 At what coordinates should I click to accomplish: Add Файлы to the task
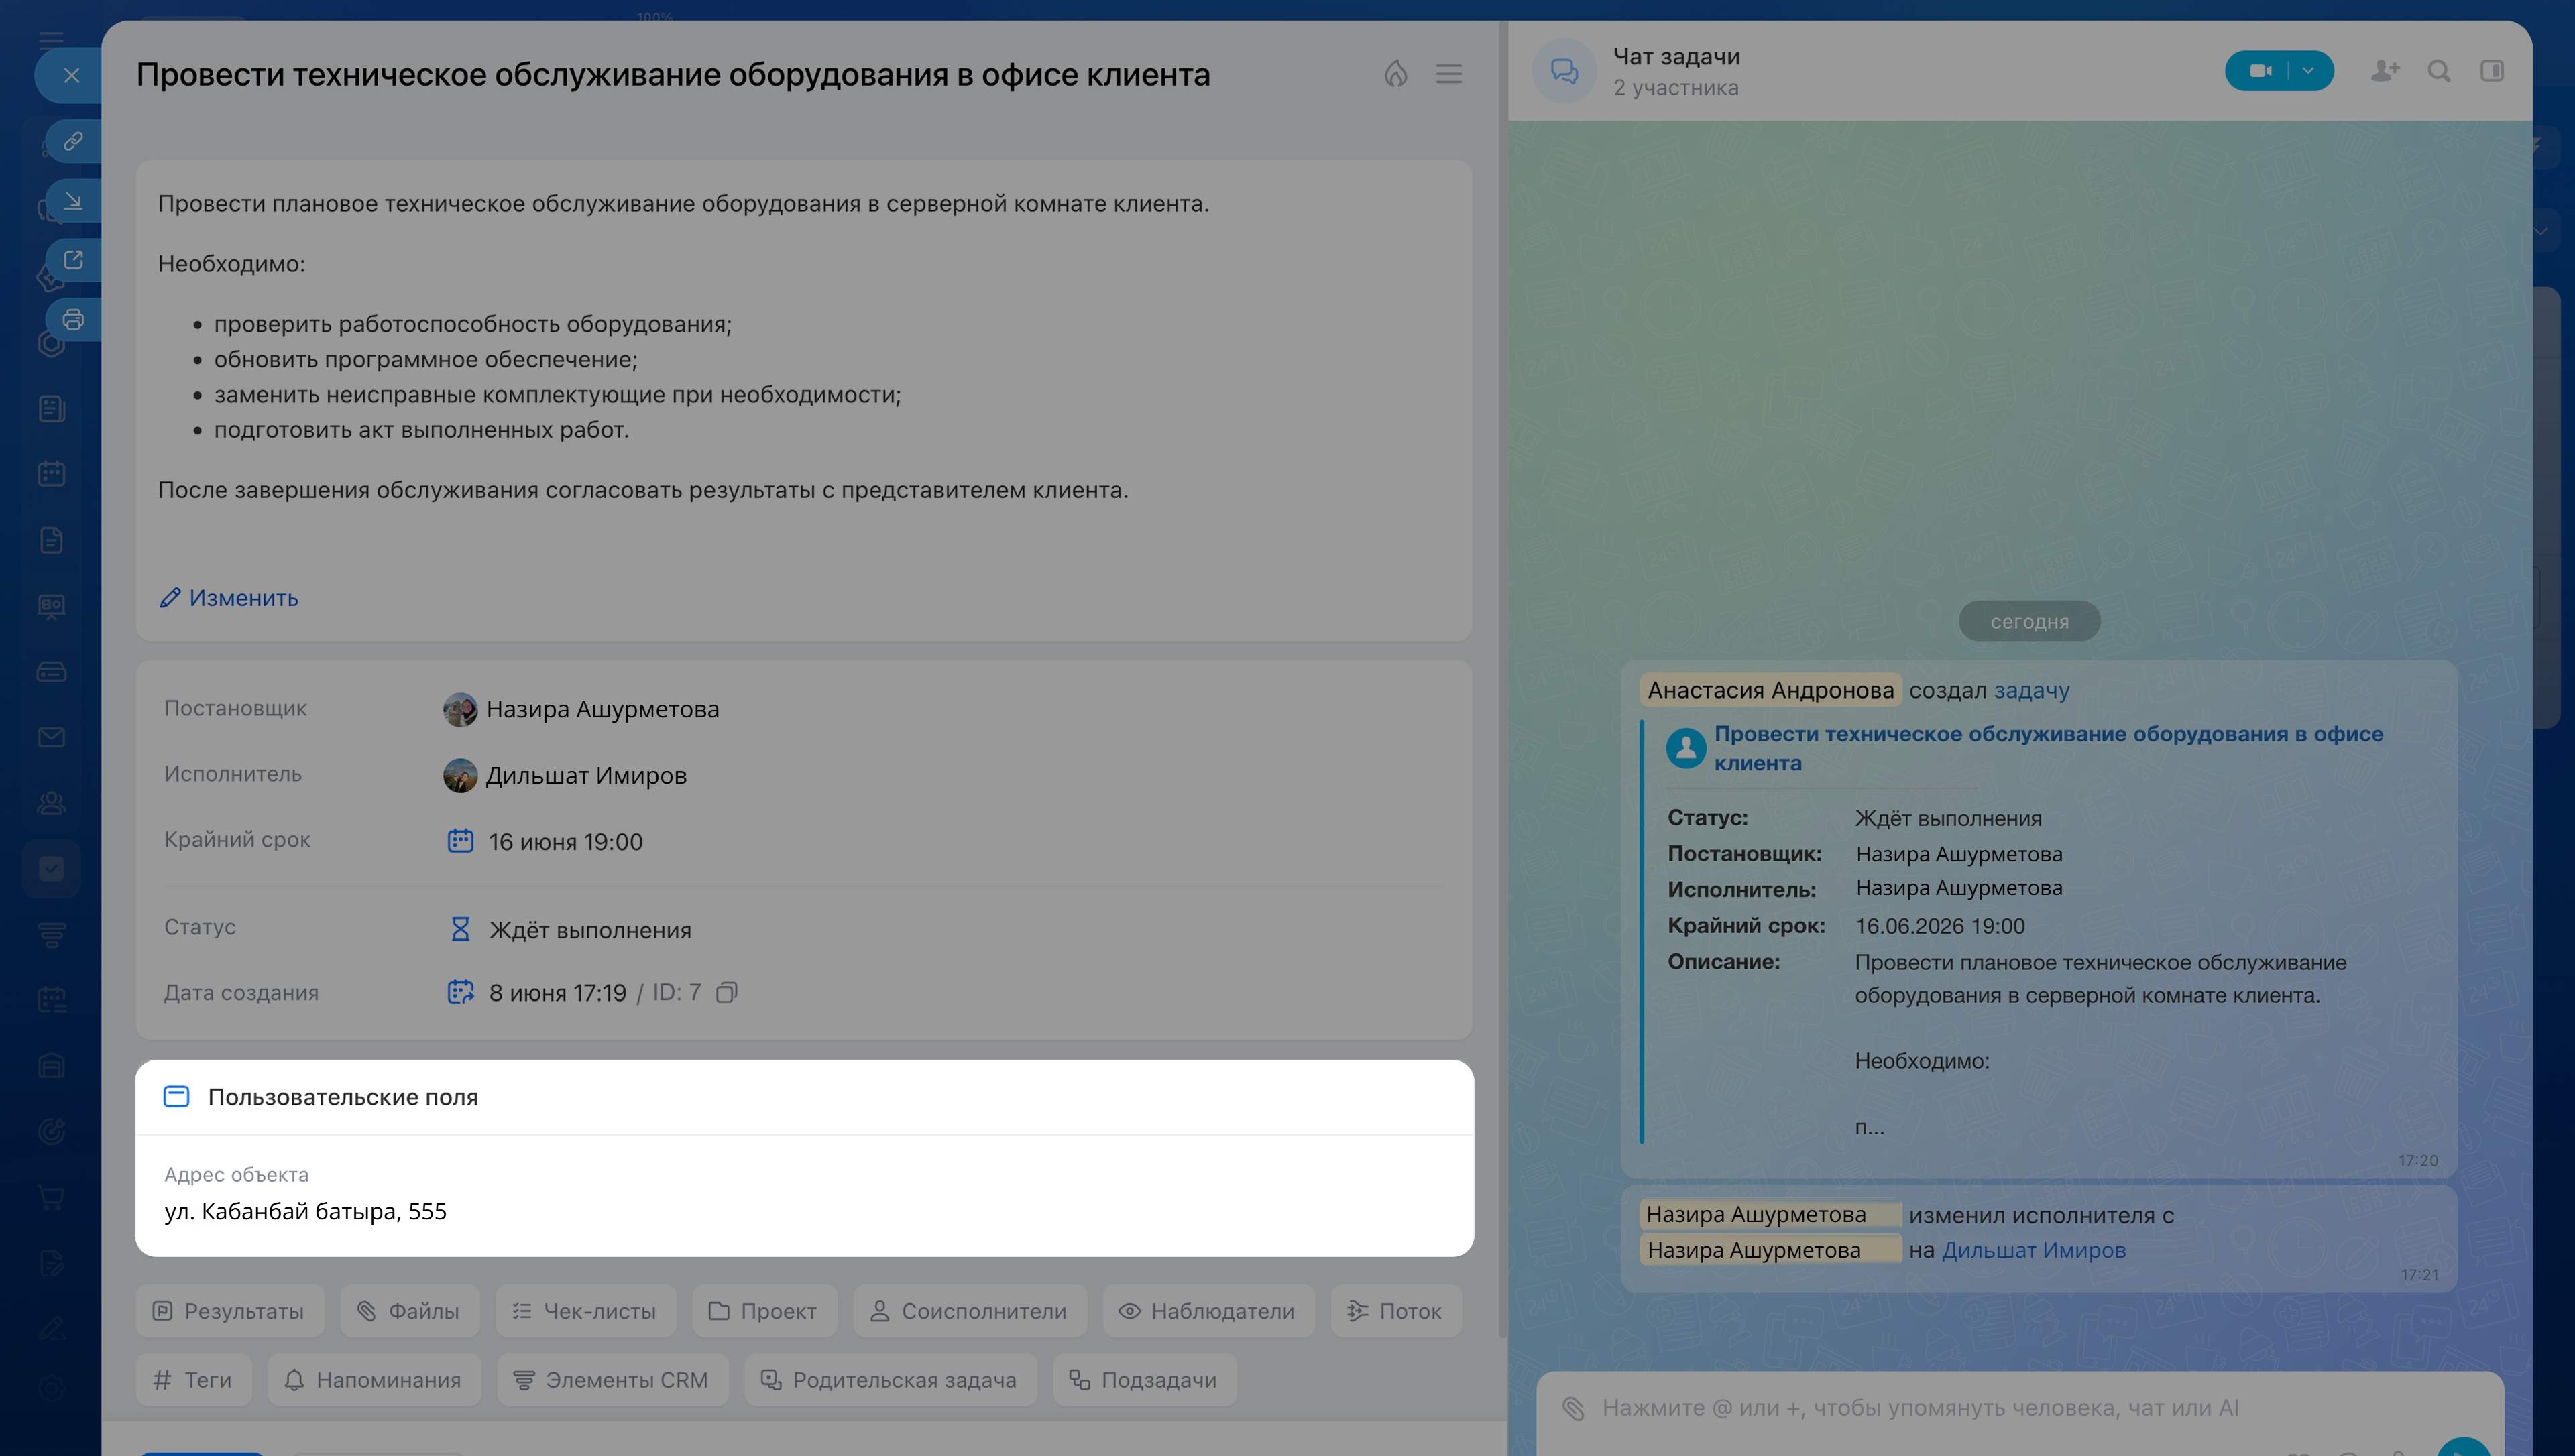pyautogui.click(x=410, y=1312)
